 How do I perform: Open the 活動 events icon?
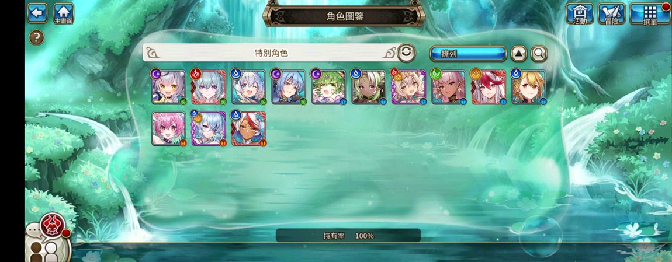tap(580, 13)
